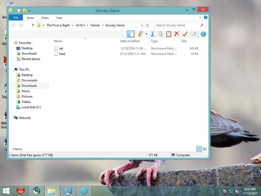Image resolution: width=261 pixels, height=196 pixels.
Task: Switch to the Share ribbon tab
Action: 45,18
